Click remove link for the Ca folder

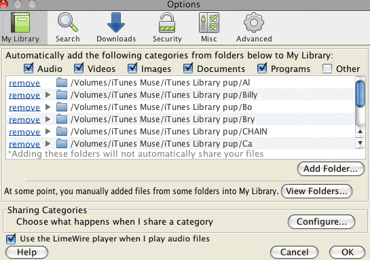pyautogui.click(x=24, y=144)
